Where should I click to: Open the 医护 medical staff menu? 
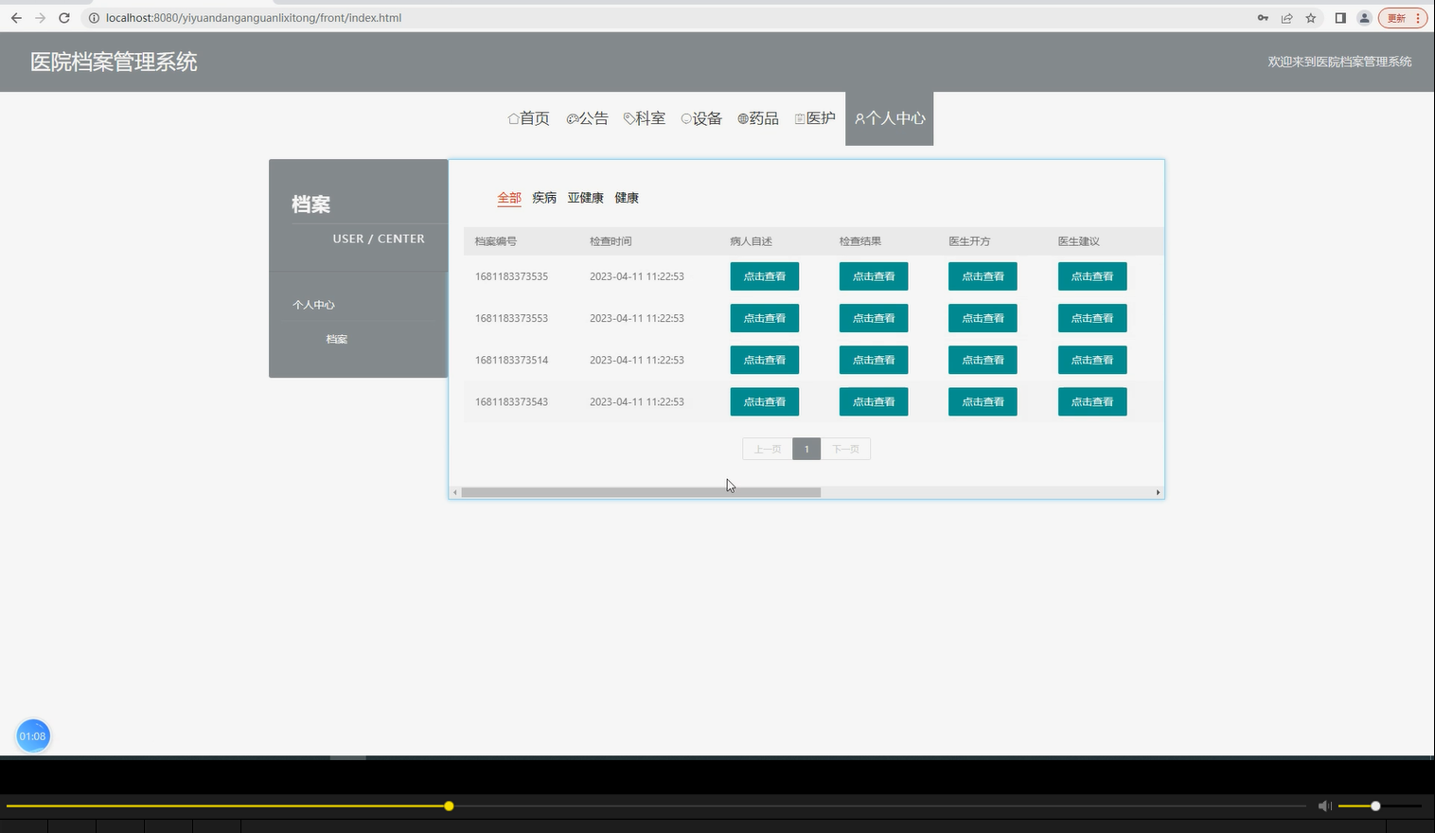815,118
